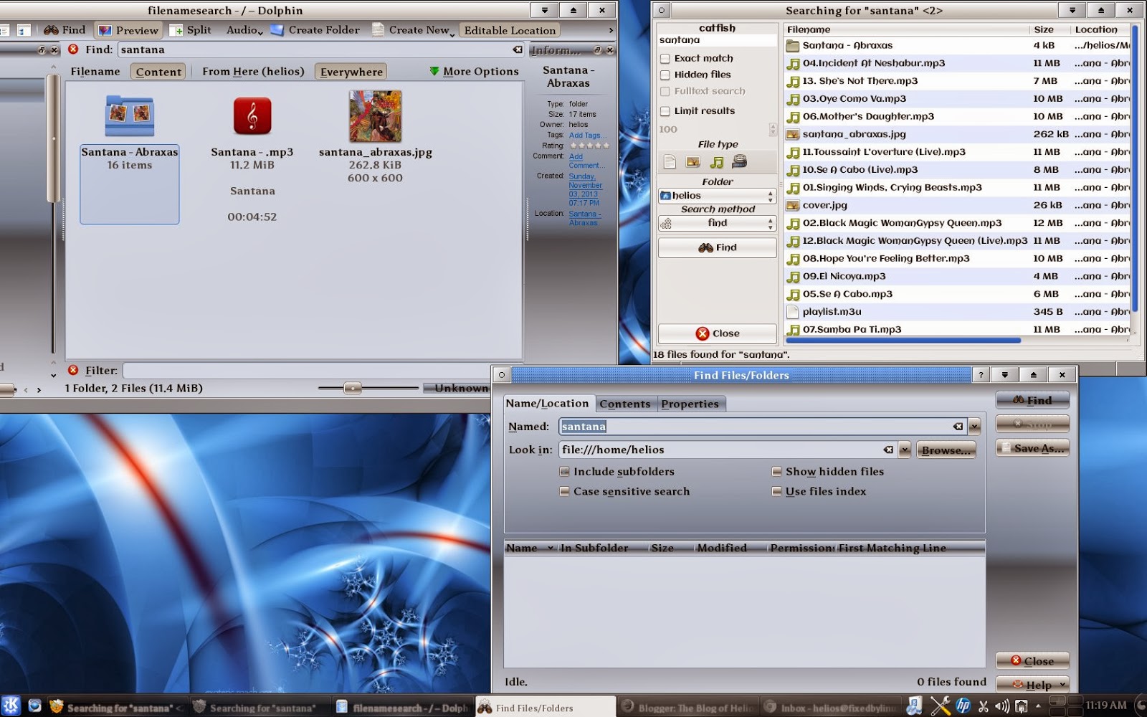Select the music file type filter in Catfish
Image resolution: width=1147 pixels, height=717 pixels.
(x=716, y=162)
